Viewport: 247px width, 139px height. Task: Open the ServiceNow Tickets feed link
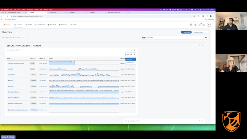(14, 92)
